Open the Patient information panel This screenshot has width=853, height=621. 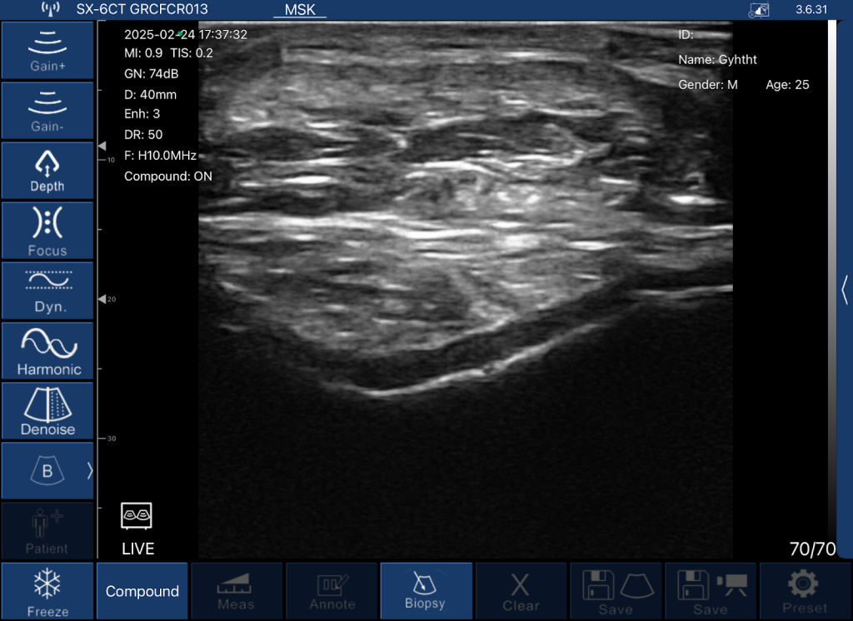[x=47, y=531]
